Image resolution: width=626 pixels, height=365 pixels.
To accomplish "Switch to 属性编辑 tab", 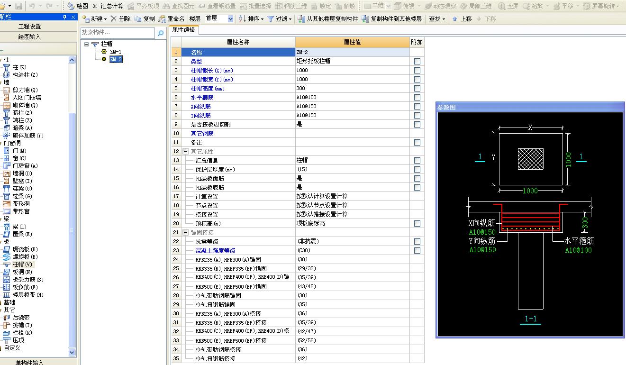I will (x=184, y=29).
